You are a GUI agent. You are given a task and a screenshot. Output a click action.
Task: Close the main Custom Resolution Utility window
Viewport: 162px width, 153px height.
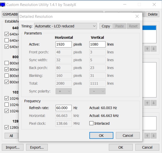pyautogui.click(x=154, y=5)
